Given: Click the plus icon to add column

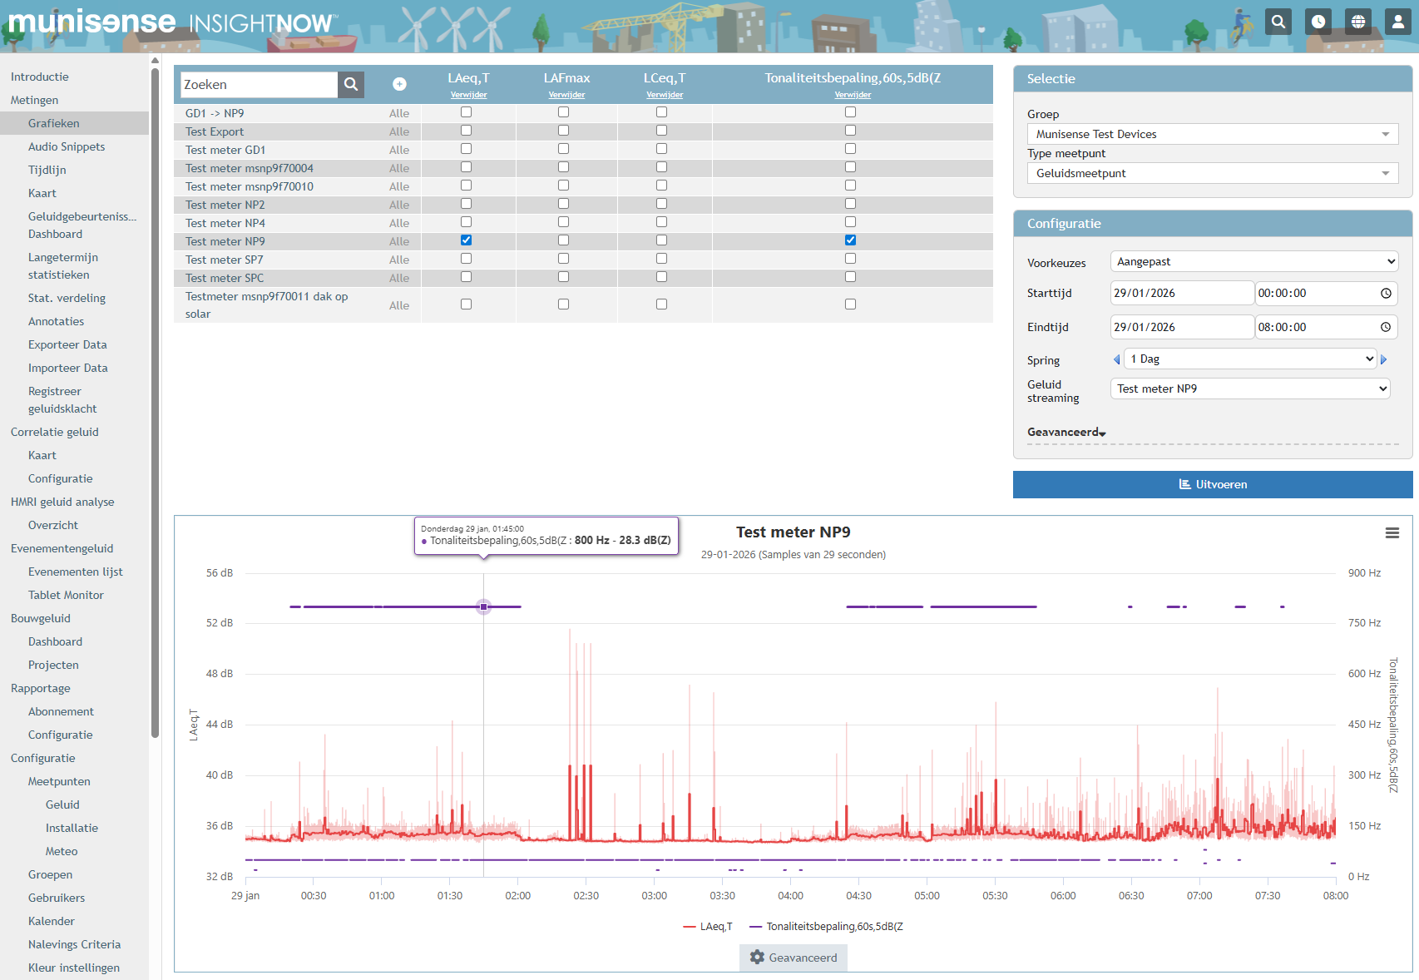Looking at the screenshot, I should coord(399,84).
